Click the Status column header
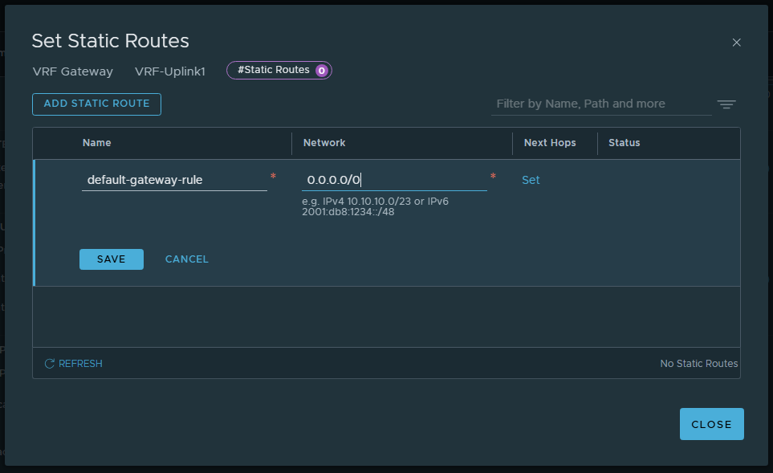This screenshot has height=473, width=773. pos(625,142)
